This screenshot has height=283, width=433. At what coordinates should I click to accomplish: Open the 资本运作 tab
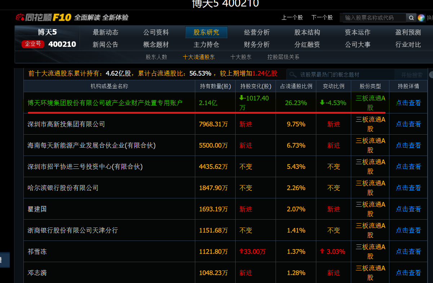click(x=358, y=32)
